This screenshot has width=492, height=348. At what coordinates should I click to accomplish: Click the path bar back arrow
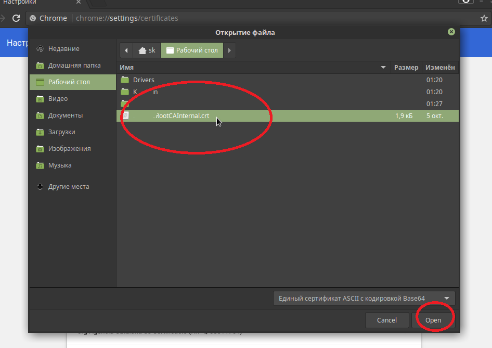(126, 50)
